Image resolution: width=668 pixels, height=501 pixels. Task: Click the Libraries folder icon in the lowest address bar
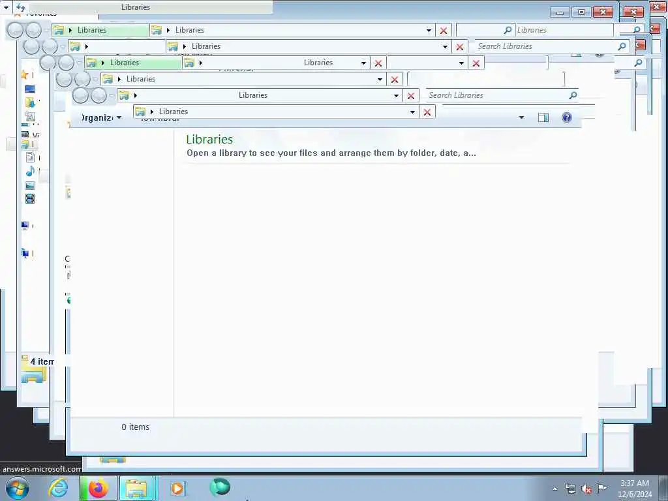click(140, 112)
